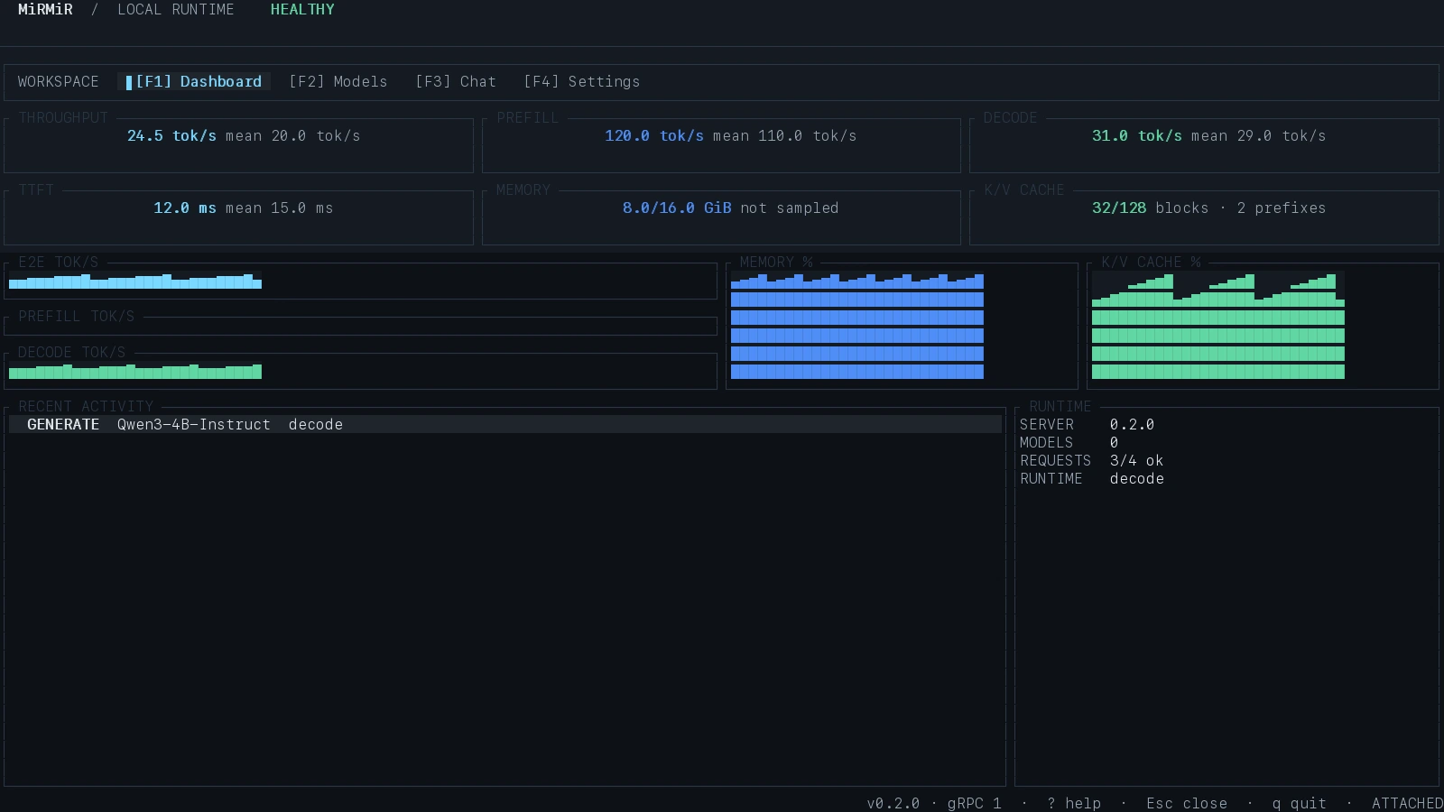
Task: Click the E2E TOK/S sparkline chart
Action: click(135, 281)
